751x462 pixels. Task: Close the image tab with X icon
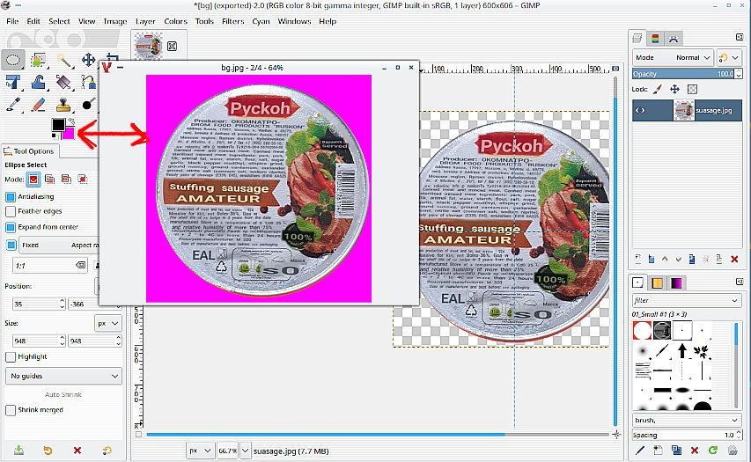point(172,46)
